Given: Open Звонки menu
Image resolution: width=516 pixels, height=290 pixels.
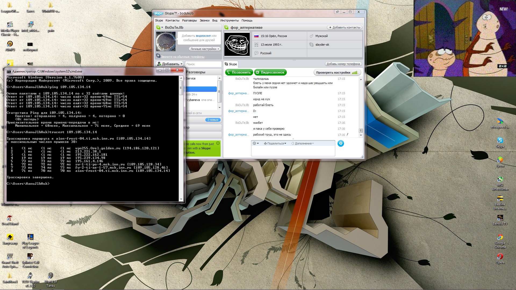Looking at the screenshot, I should coord(205,20).
